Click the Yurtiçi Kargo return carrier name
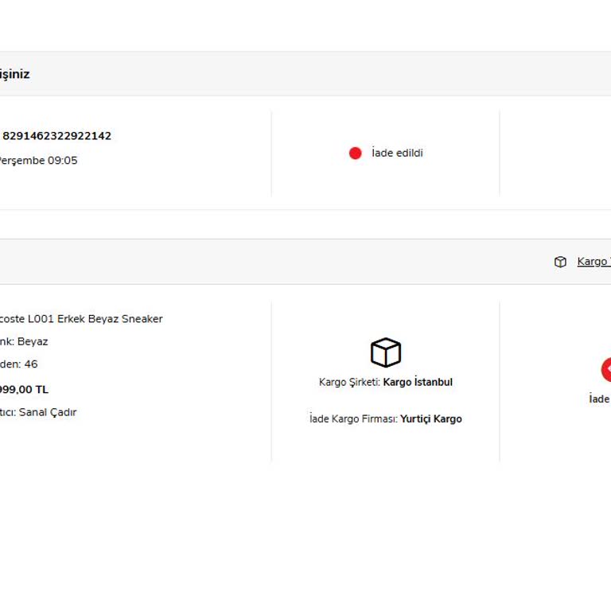611x611 pixels. click(430, 418)
